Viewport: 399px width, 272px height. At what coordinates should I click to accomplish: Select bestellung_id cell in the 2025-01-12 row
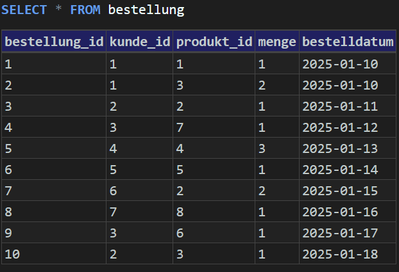54,127
